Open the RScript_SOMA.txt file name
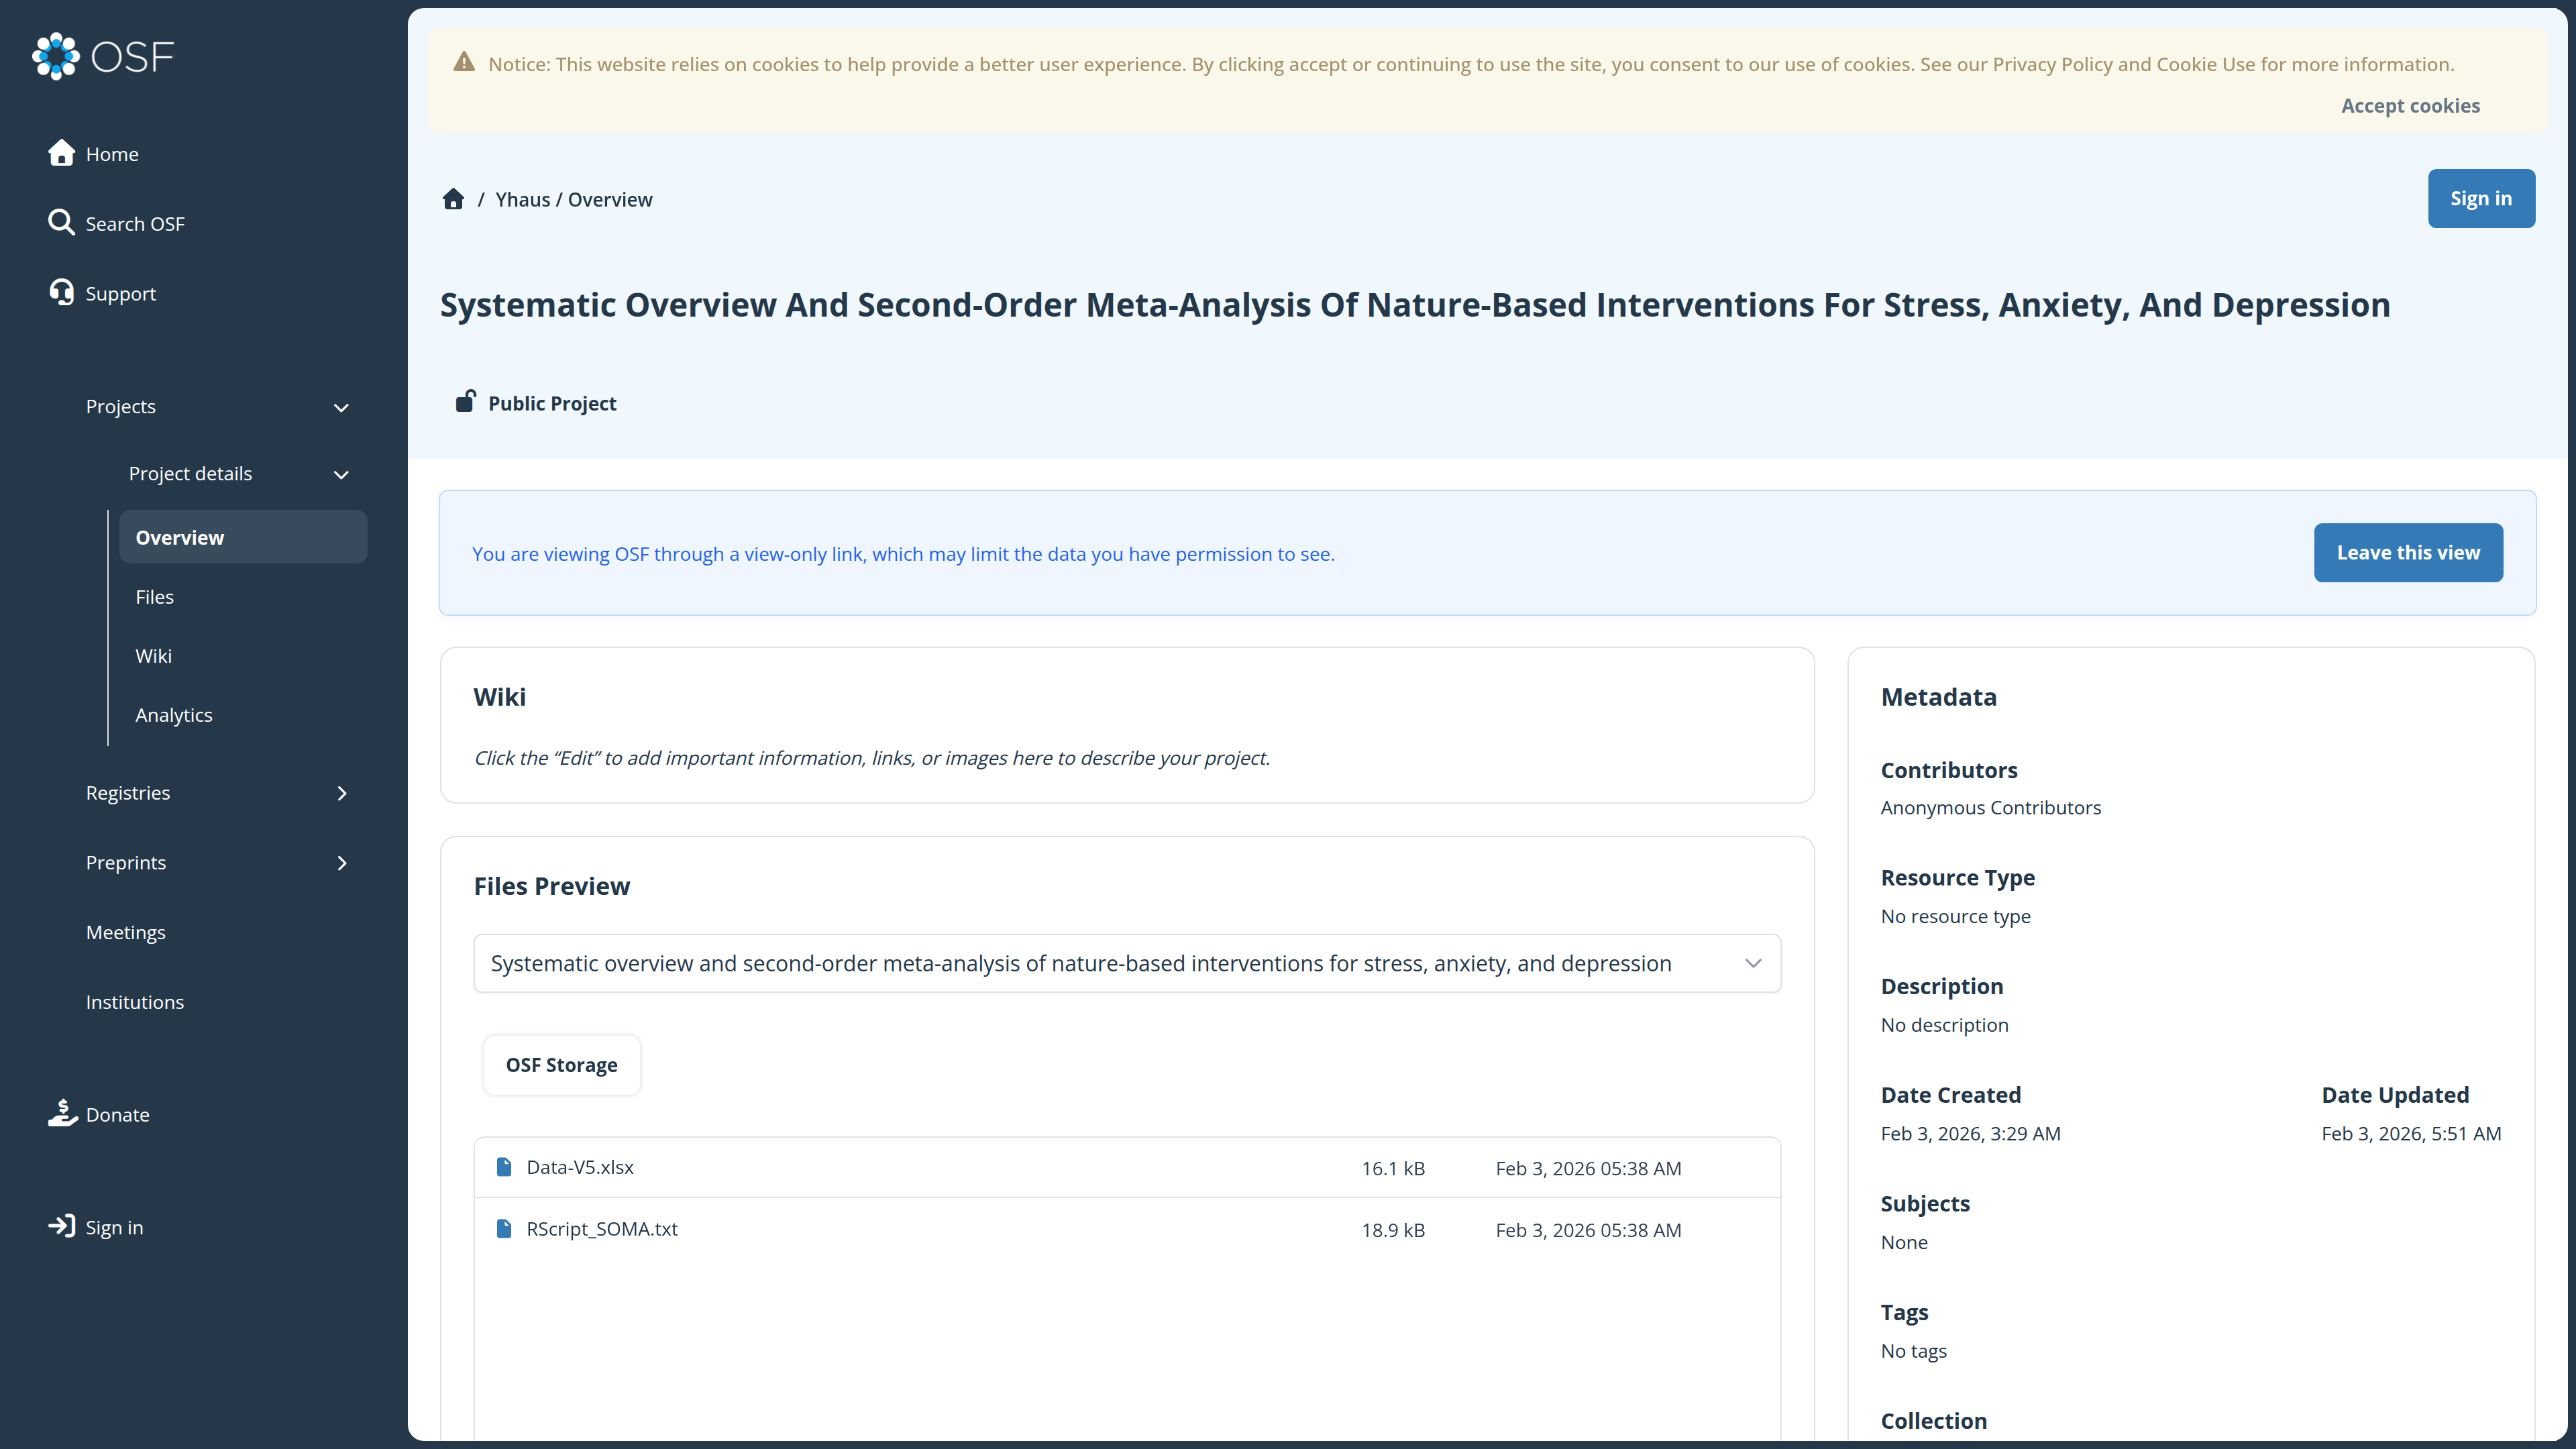The width and height of the screenshot is (2576, 1449). click(x=602, y=1229)
